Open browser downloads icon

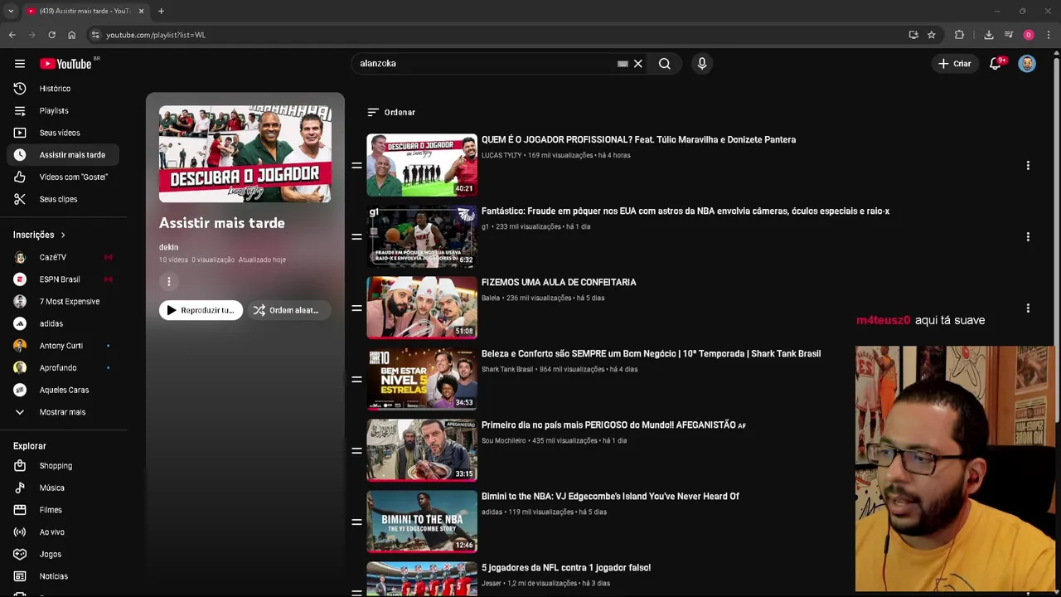[988, 35]
